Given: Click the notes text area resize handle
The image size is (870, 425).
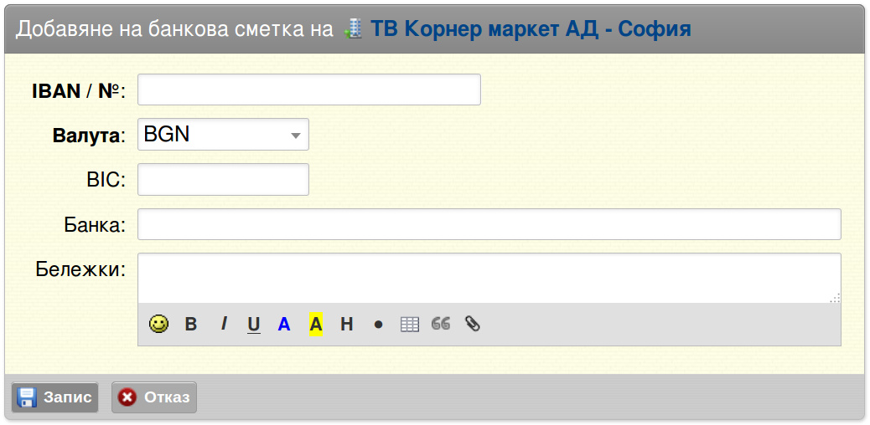Looking at the screenshot, I should coord(835,298).
